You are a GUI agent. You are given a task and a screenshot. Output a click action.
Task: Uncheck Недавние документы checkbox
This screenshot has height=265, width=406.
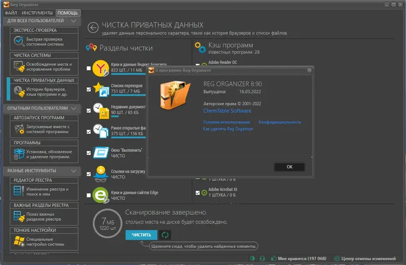click(x=88, y=111)
